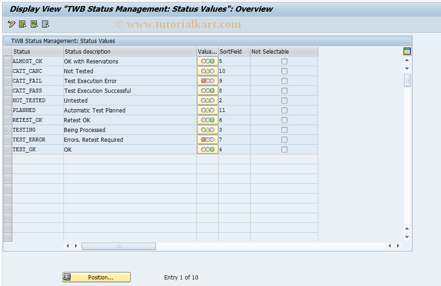Image resolution: width=441 pixels, height=286 pixels.
Task: Toggle Not Selectable for RETEST_OK
Action: [284, 120]
